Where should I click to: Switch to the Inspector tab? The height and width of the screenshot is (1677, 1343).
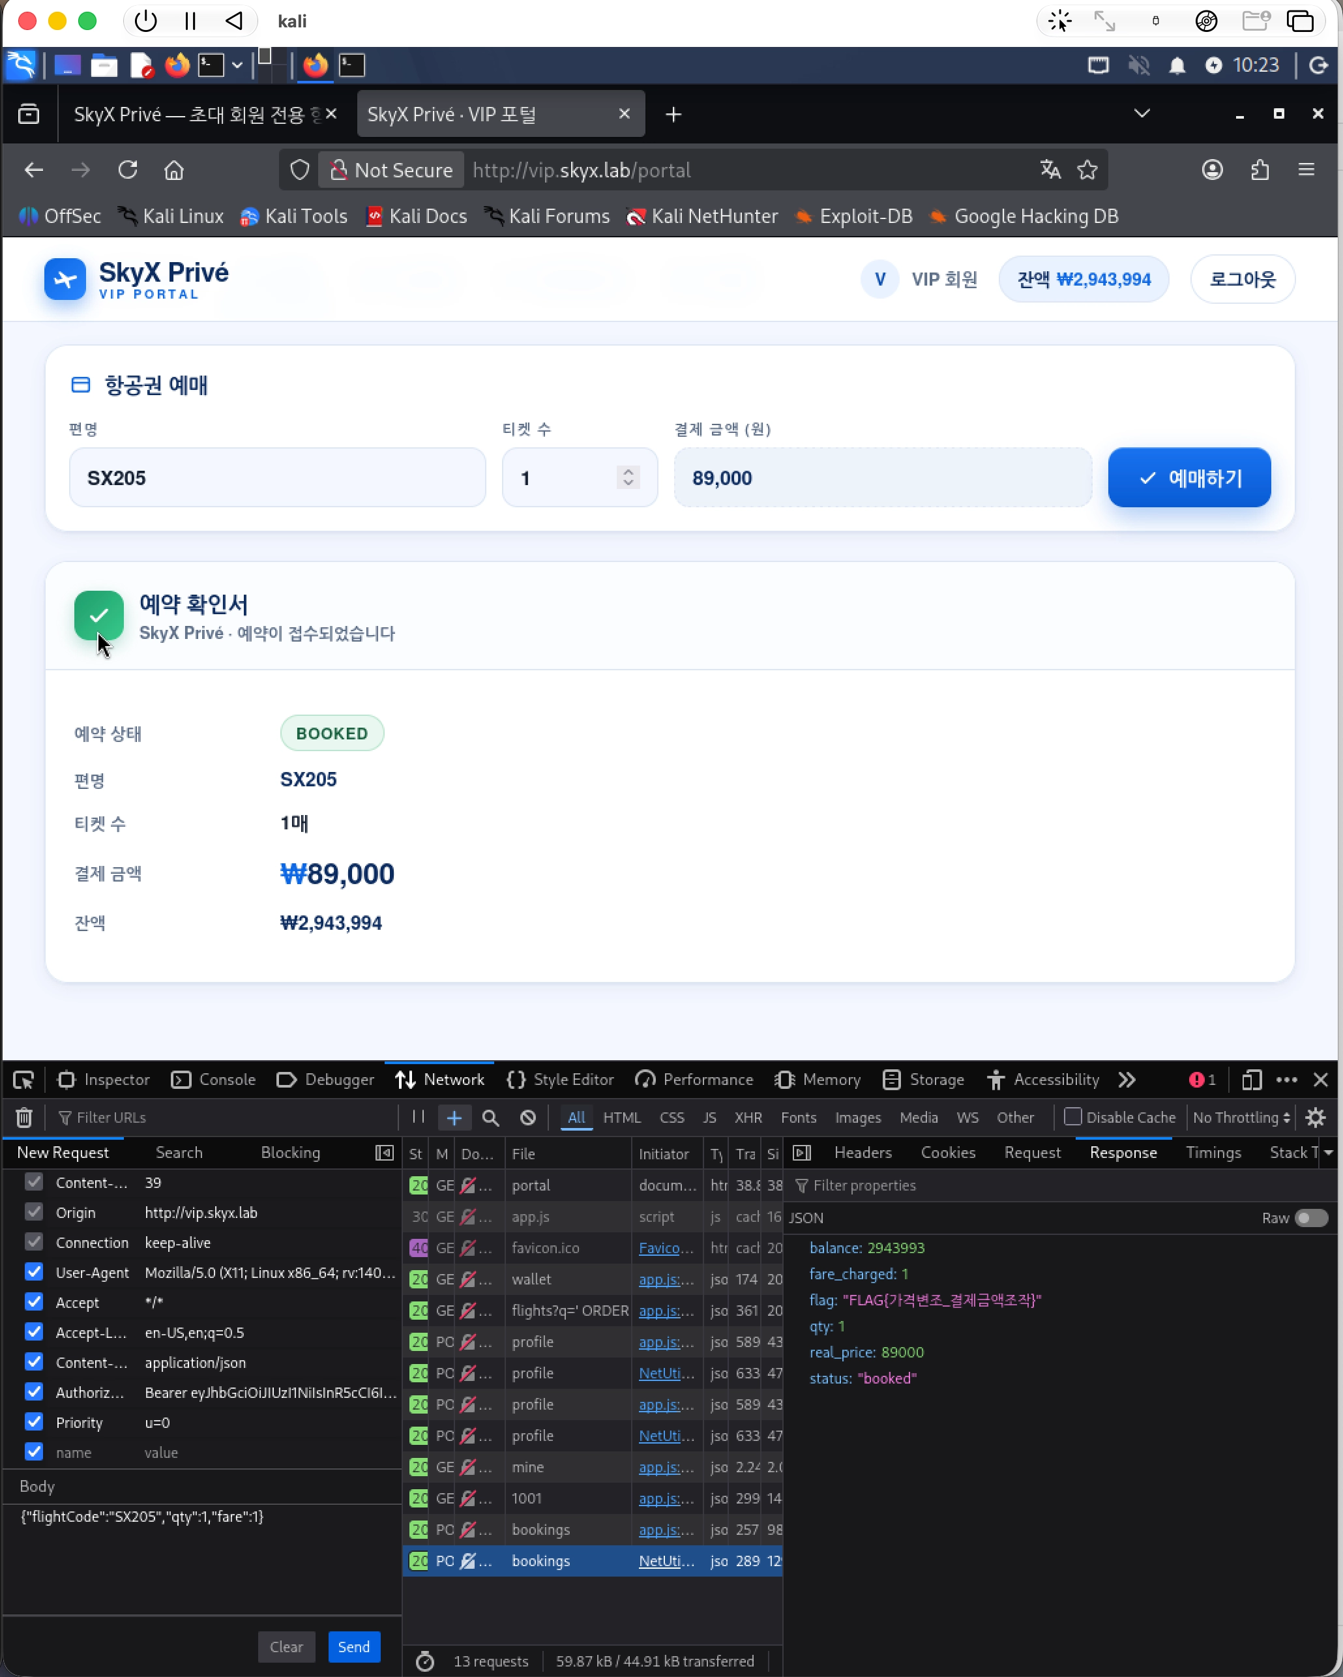pos(104,1080)
